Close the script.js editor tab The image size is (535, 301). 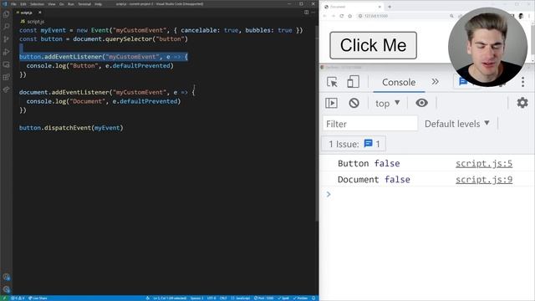point(39,13)
